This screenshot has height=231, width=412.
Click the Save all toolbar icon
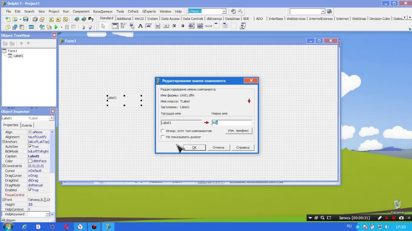(35, 19)
